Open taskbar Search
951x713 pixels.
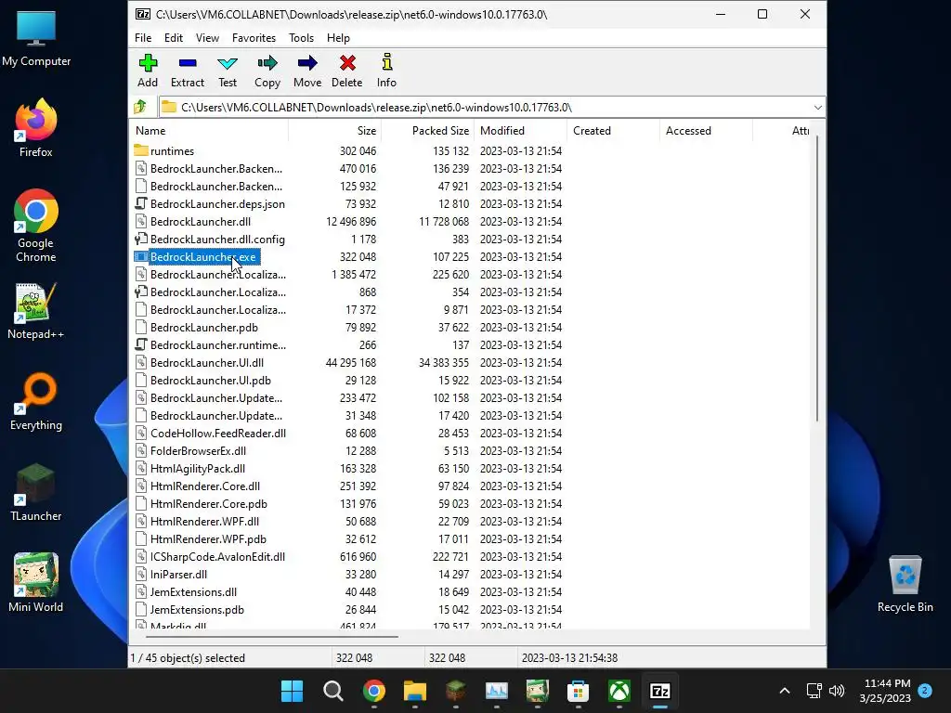pos(333,691)
